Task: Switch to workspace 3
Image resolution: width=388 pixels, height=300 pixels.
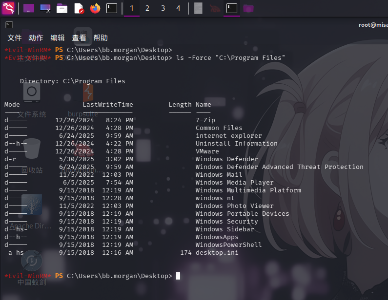Action: tap(163, 8)
